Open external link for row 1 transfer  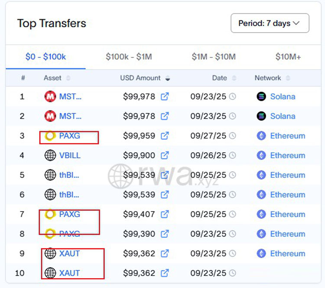click(165, 96)
